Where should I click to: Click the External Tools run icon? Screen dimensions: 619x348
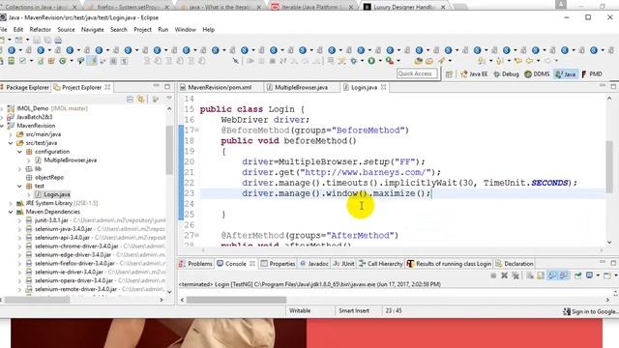(390, 61)
